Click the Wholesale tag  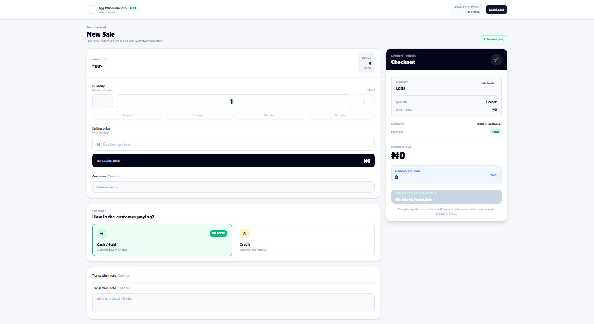pos(488,83)
